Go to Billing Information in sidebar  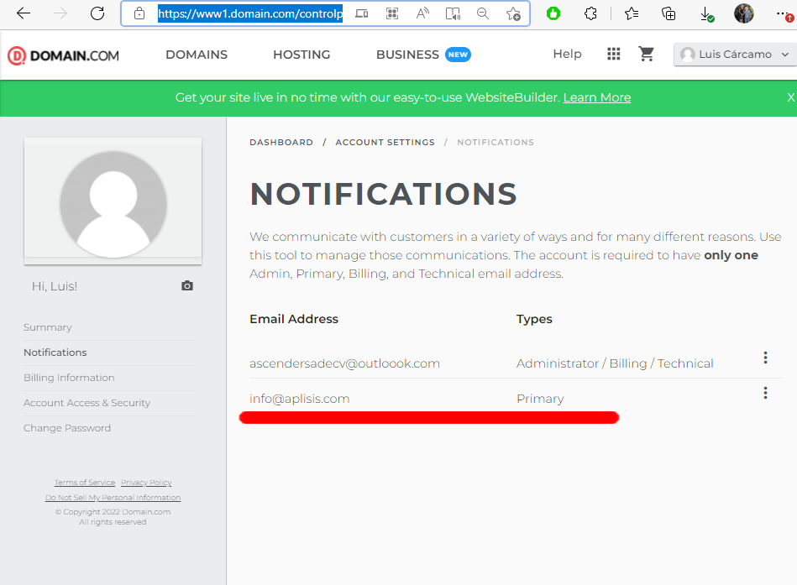click(x=69, y=378)
